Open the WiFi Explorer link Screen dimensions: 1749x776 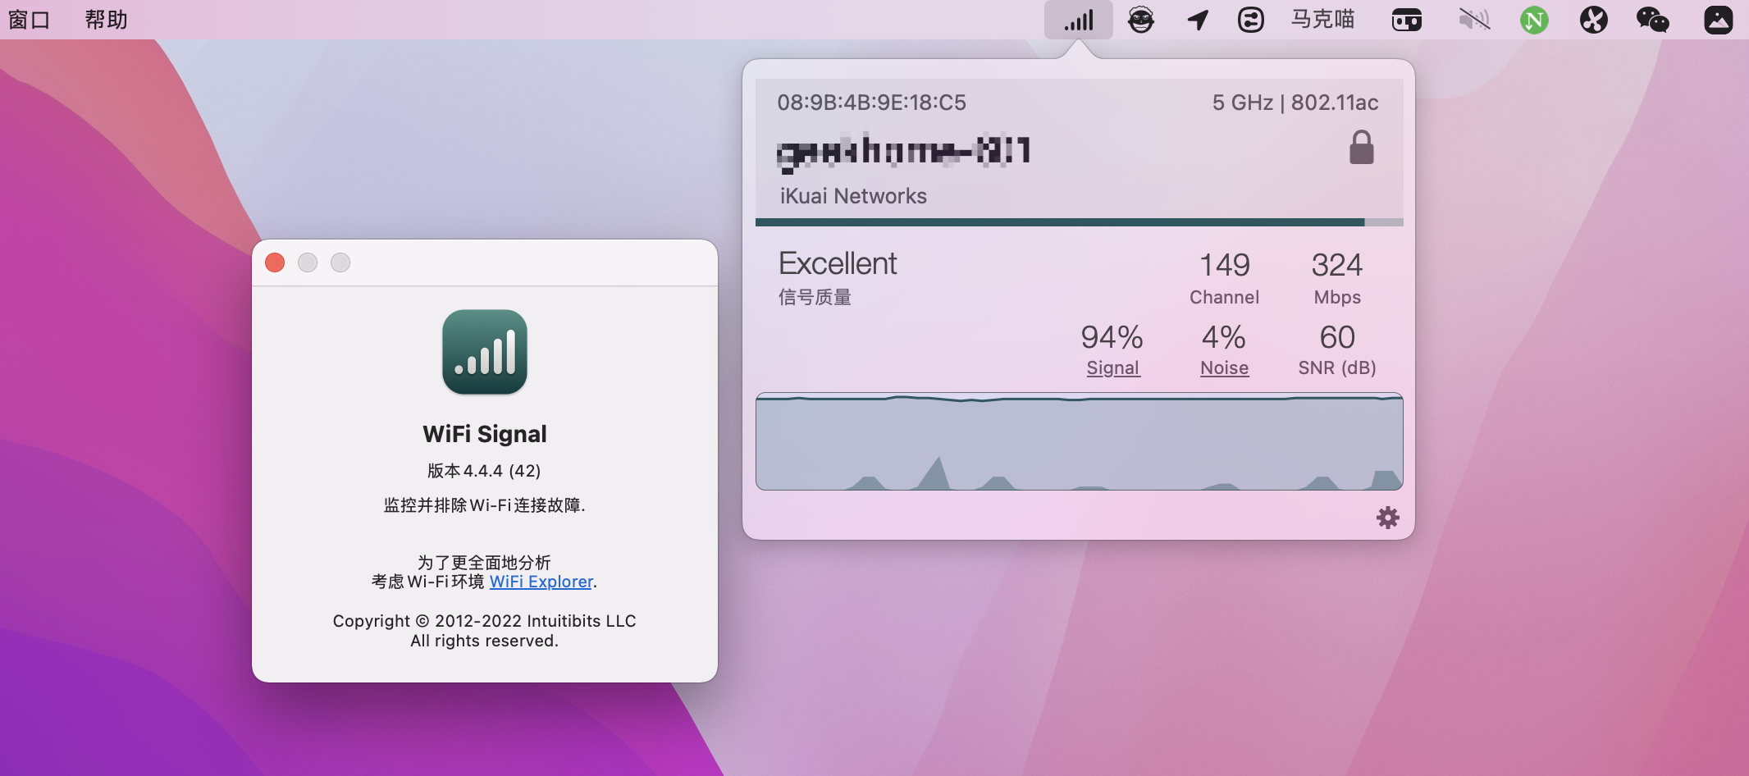point(541,582)
